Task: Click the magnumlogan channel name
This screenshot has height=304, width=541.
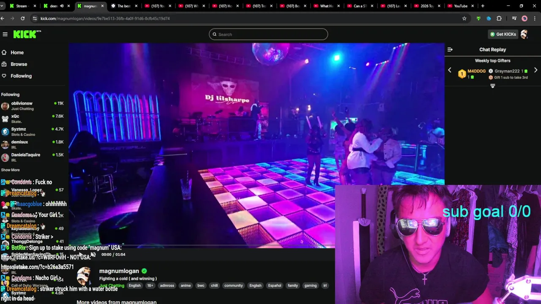Action: pyautogui.click(x=119, y=271)
